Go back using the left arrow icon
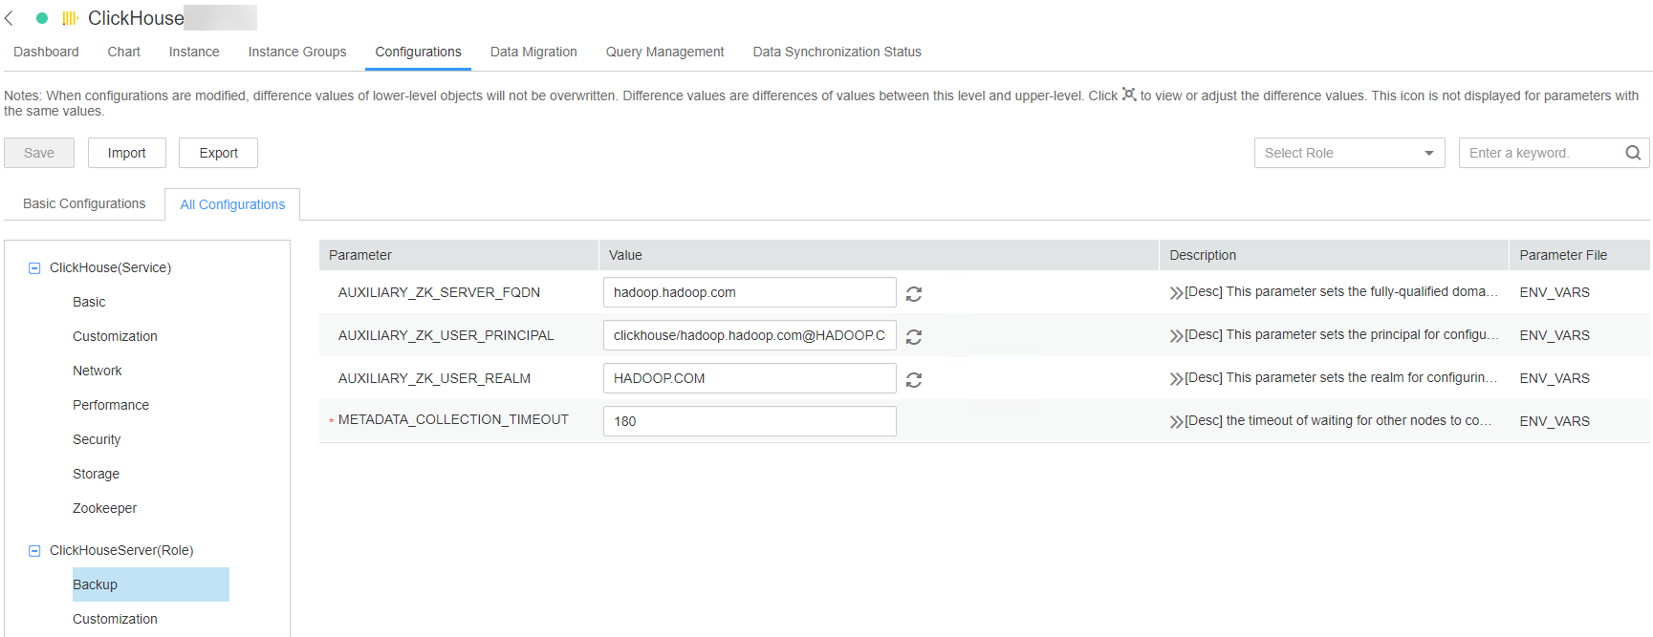 coord(9,18)
